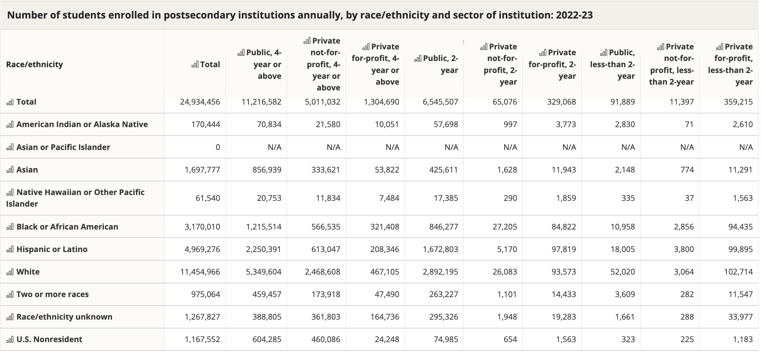Viewport: 761px width, 353px height.
Task: Click chart icon for Asian or Pacific Islander
Action: [10, 147]
